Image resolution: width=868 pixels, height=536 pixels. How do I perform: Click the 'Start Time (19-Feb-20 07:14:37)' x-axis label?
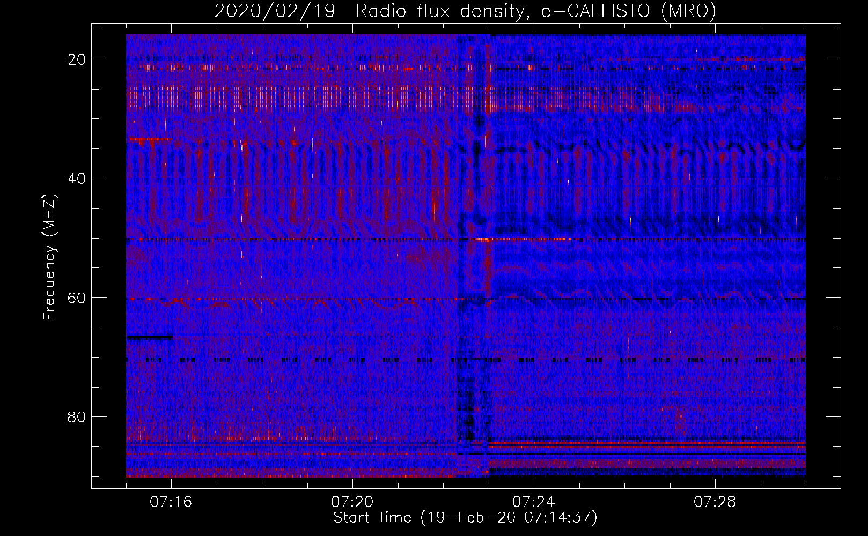[465, 518]
